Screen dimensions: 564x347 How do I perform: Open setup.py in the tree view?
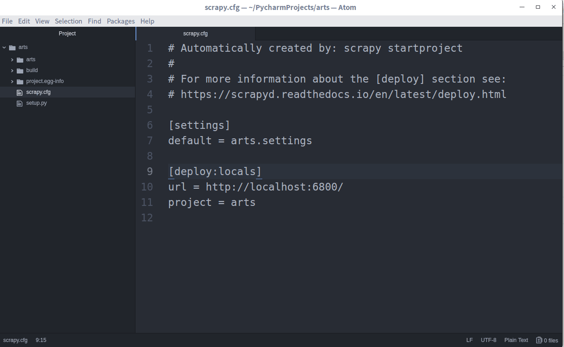tap(36, 103)
